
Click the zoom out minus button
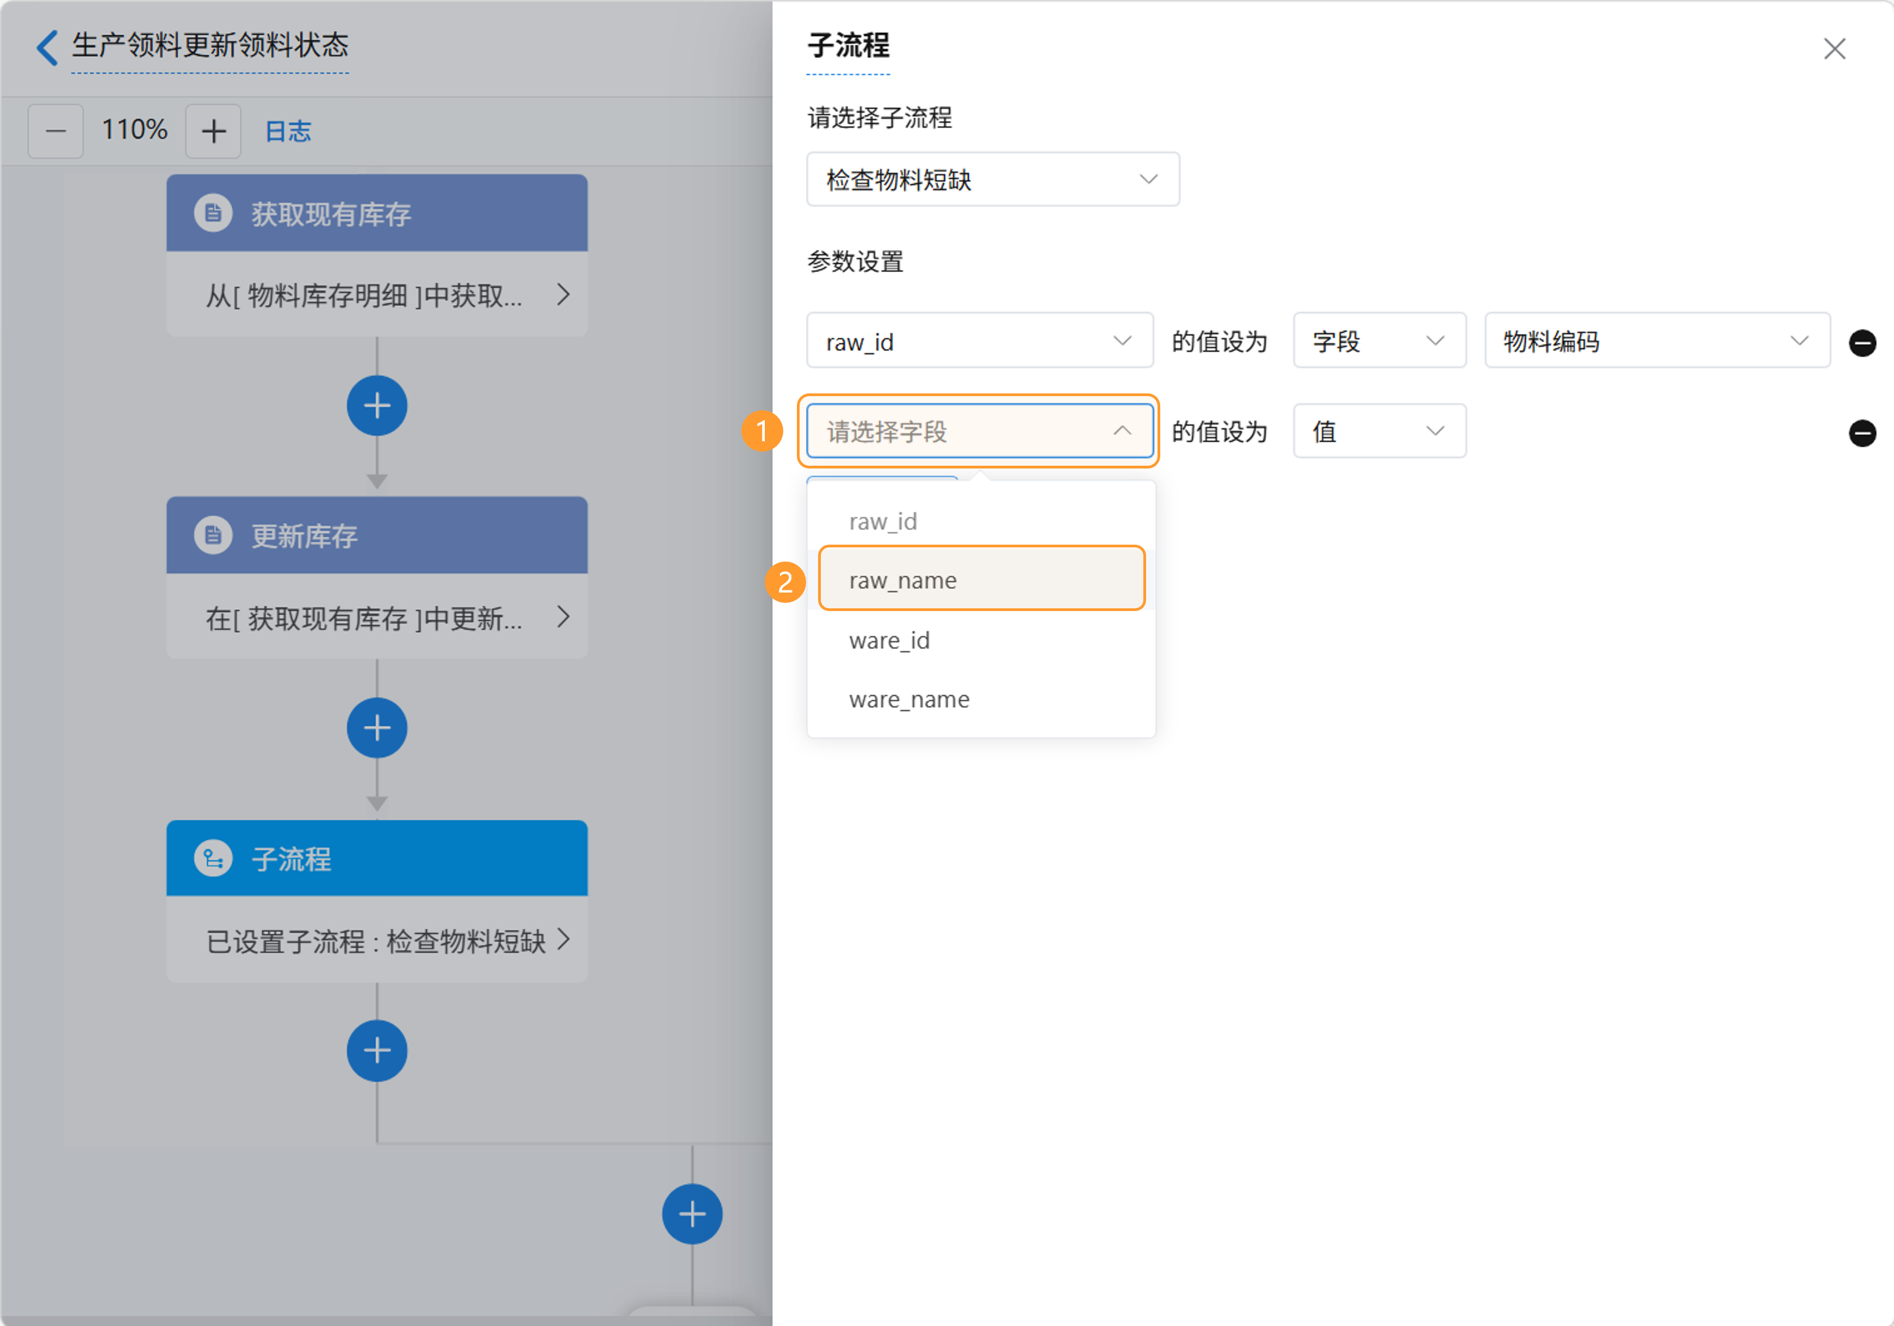(55, 131)
